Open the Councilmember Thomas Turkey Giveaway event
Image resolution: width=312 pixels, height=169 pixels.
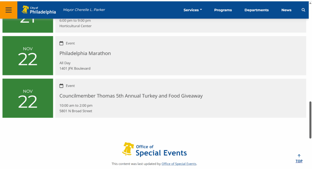coord(131,96)
